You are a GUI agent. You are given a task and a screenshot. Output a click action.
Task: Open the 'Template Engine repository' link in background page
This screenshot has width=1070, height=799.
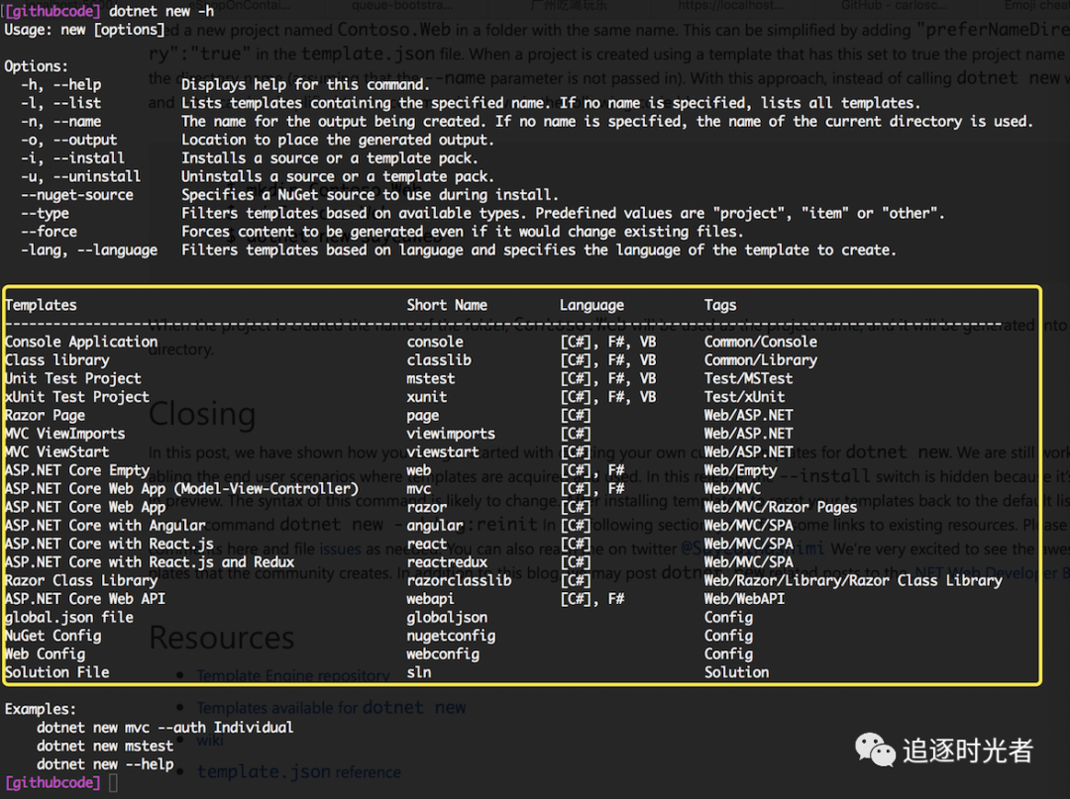coord(292,675)
